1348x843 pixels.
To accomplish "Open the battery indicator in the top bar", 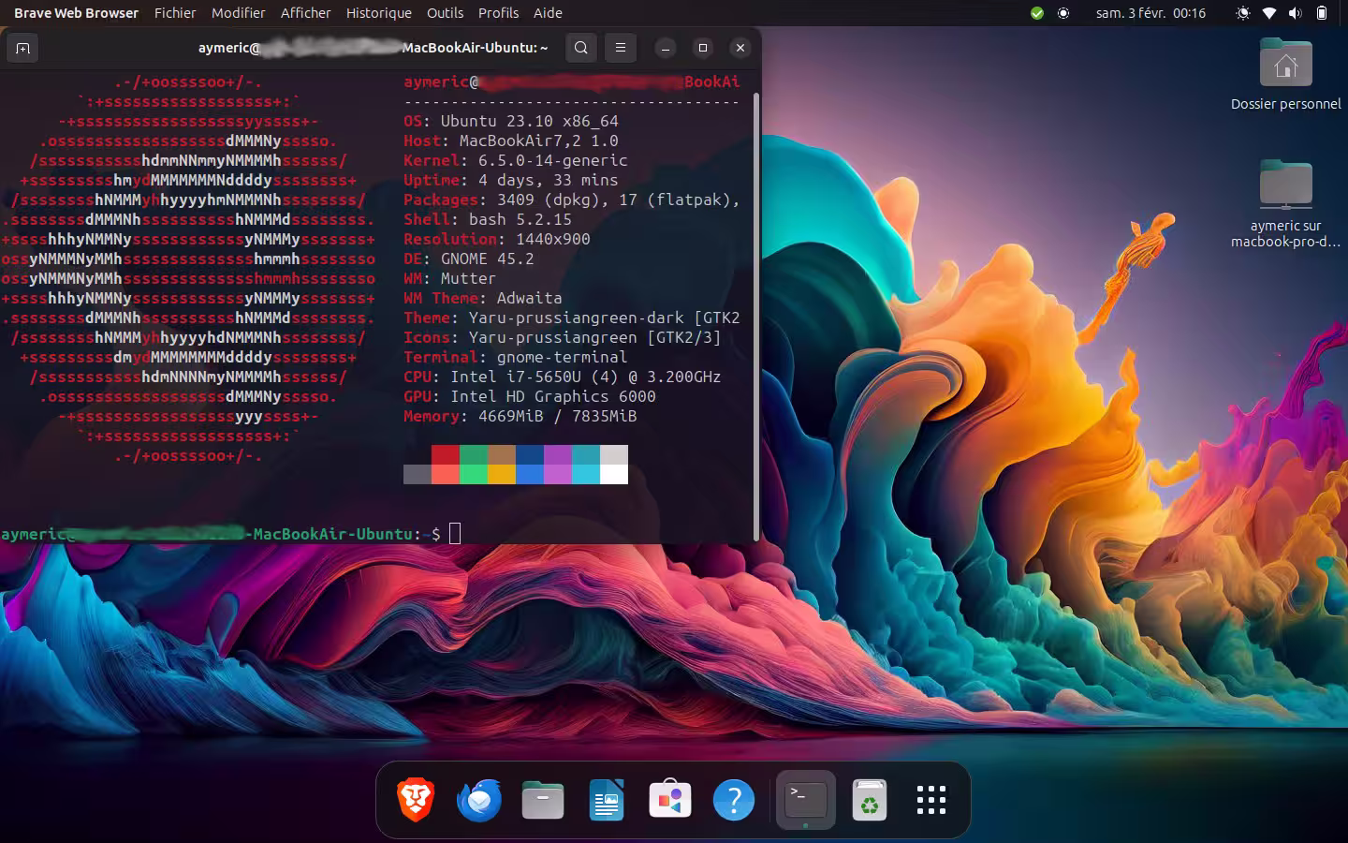I will tap(1322, 13).
